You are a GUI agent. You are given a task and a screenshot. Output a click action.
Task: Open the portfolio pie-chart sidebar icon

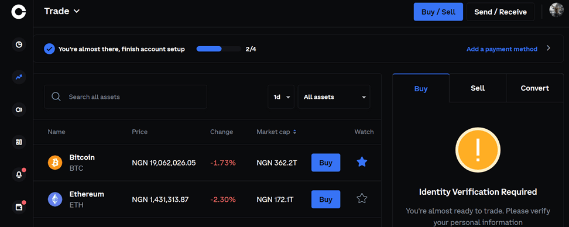(x=19, y=45)
